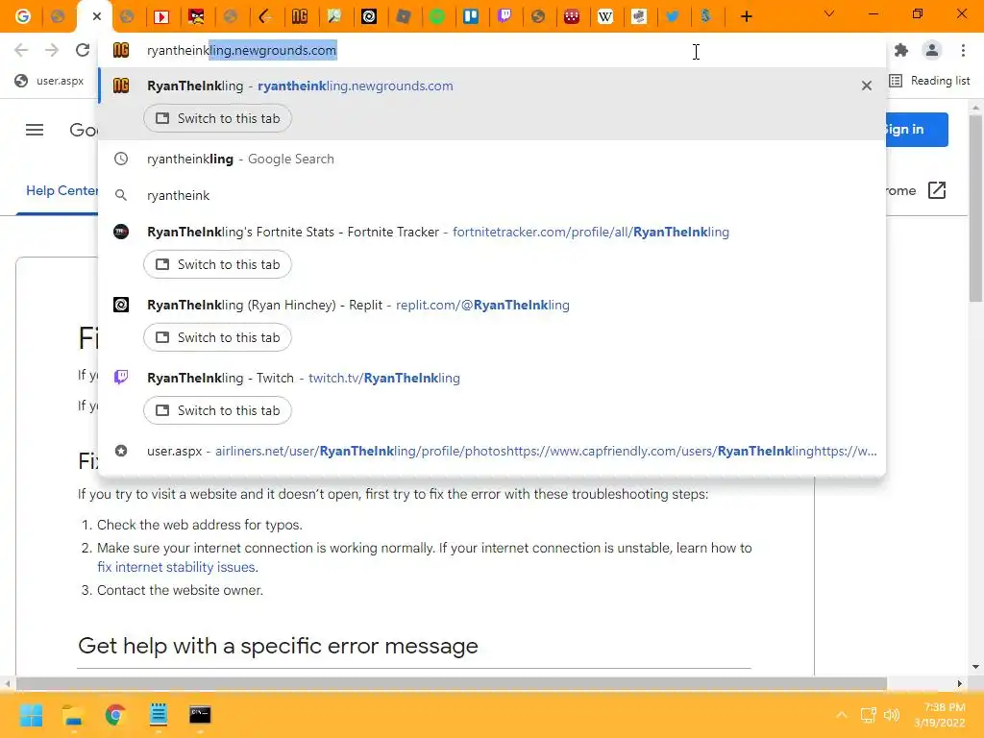Open the taskbar clock and date
This screenshot has width=984, height=738.
(x=940, y=715)
